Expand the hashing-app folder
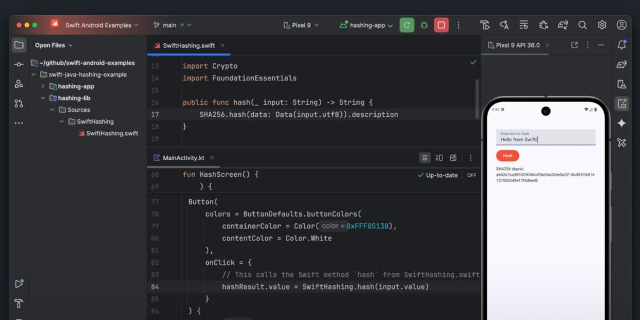The height and width of the screenshot is (320, 640). point(43,86)
